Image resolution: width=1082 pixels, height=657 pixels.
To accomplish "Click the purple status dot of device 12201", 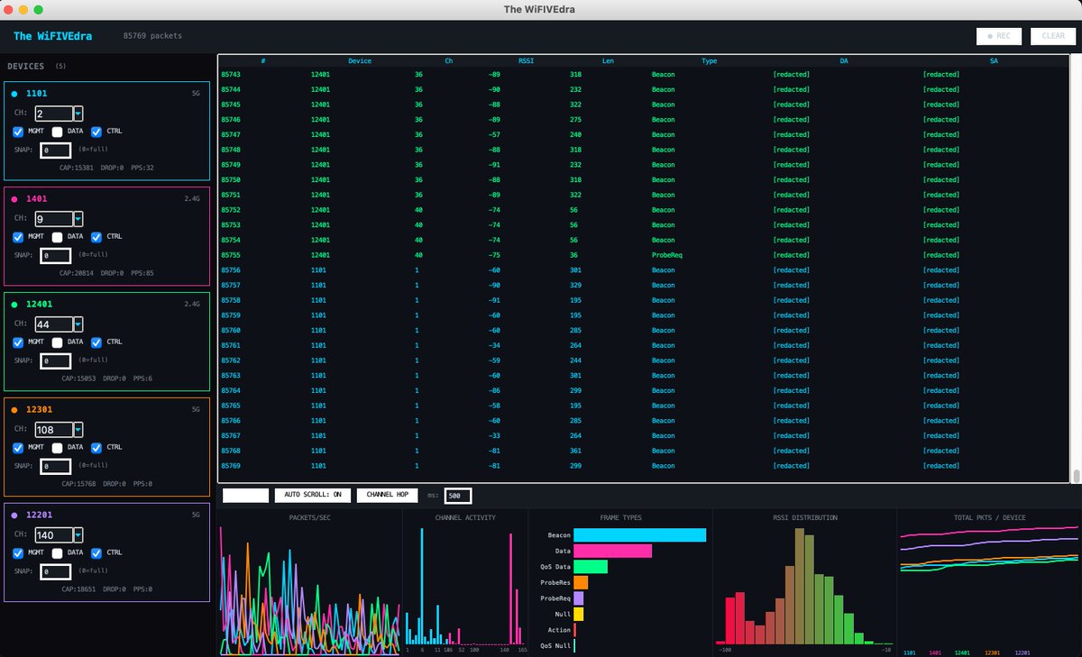I will pyautogui.click(x=15, y=516).
